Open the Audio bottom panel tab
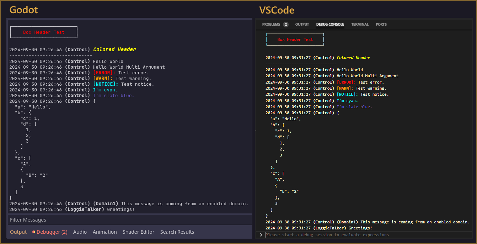This screenshot has width=477, height=244. (x=80, y=232)
